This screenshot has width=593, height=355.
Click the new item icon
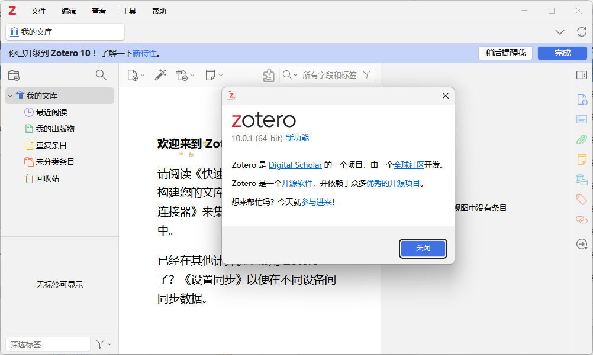[x=133, y=75]
